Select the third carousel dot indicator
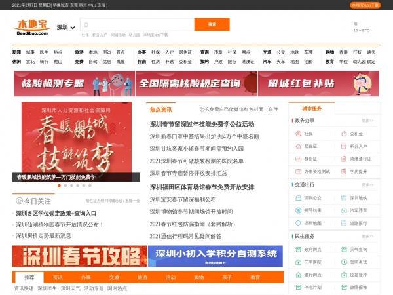 click(x=71, y=186)
